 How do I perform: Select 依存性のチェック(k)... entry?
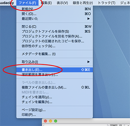click(x=55, y=46)
